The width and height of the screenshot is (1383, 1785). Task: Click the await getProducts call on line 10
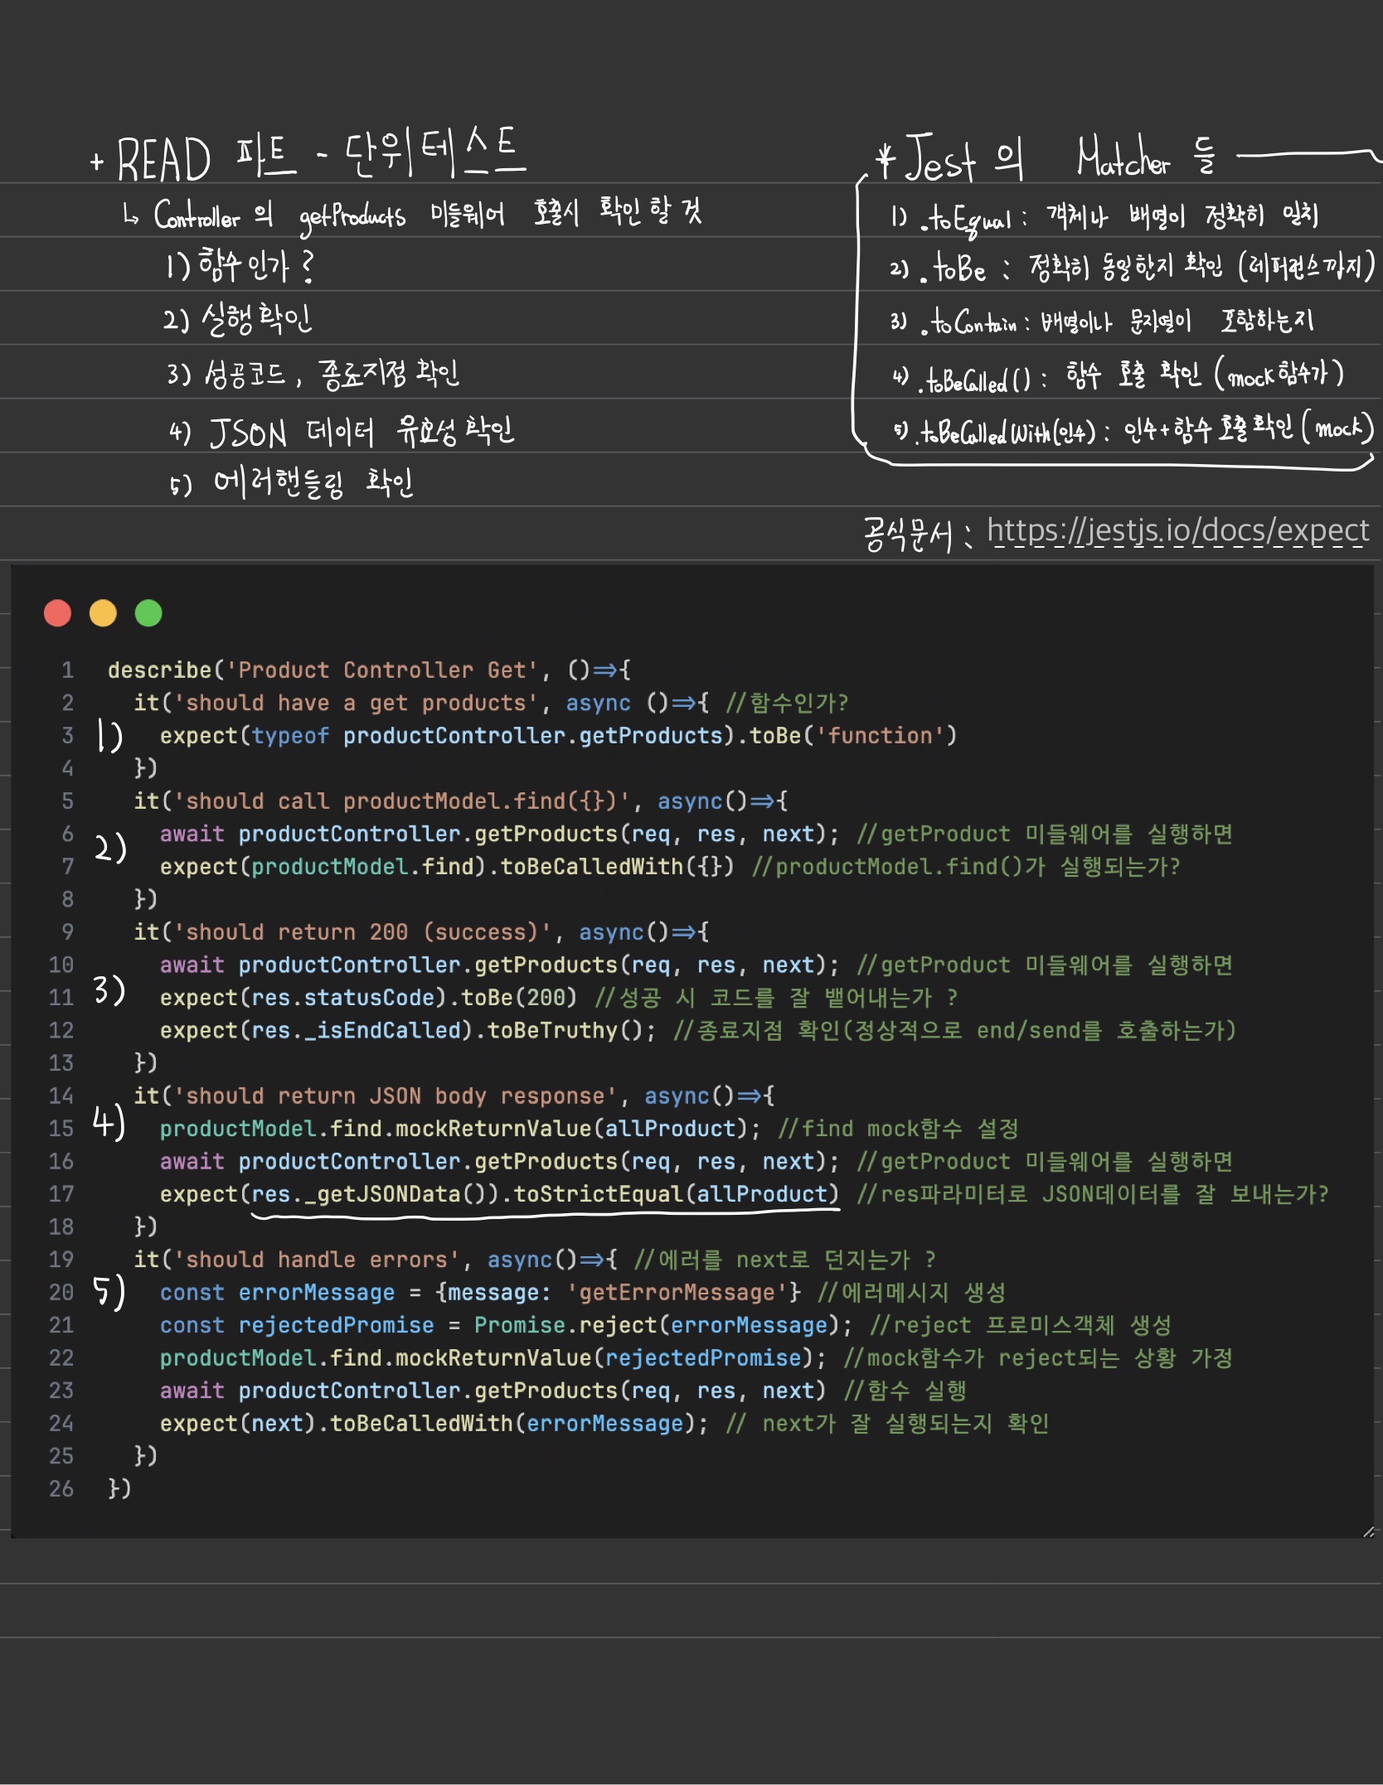click(499, 965)
